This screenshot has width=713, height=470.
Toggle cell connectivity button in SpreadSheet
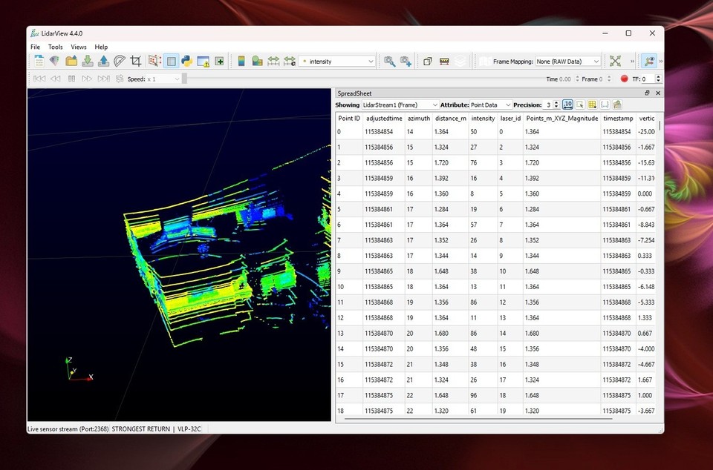pyautogui.click(x=605, y=105)
